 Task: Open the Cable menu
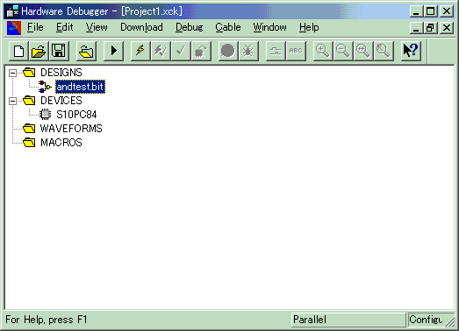pyautogui.click(x=228, y=27)
